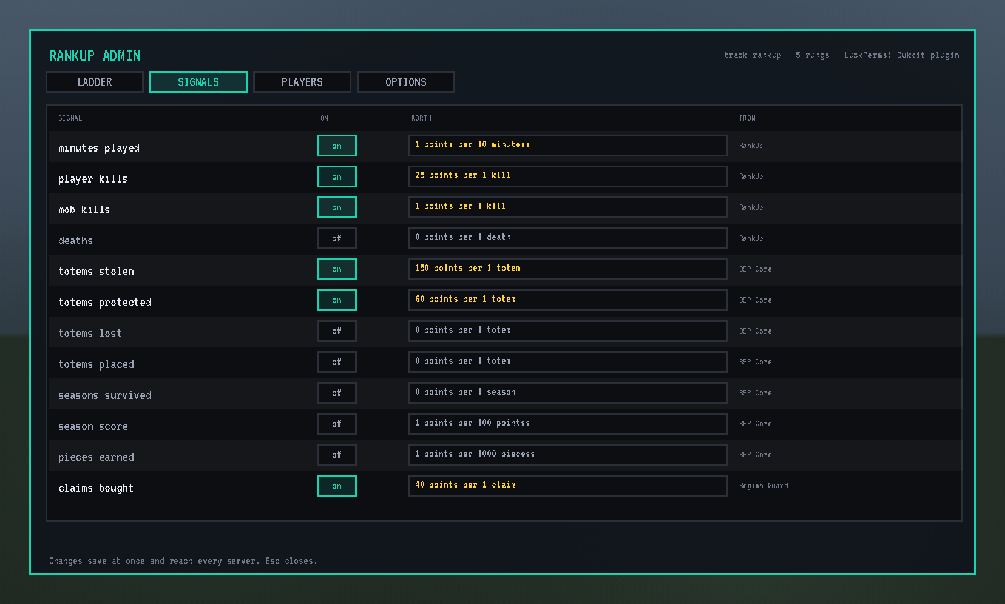The image size is (1005, 604).
Task: Enable the pieces earned signal
Action: [337, 455]
